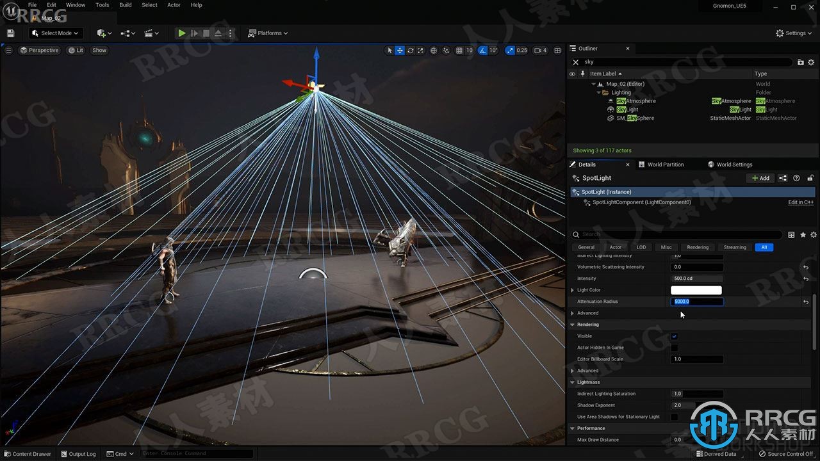820x461 pixels.
Task: Click the Add component button
Action: pyautogui.click(x=760, y=178)
